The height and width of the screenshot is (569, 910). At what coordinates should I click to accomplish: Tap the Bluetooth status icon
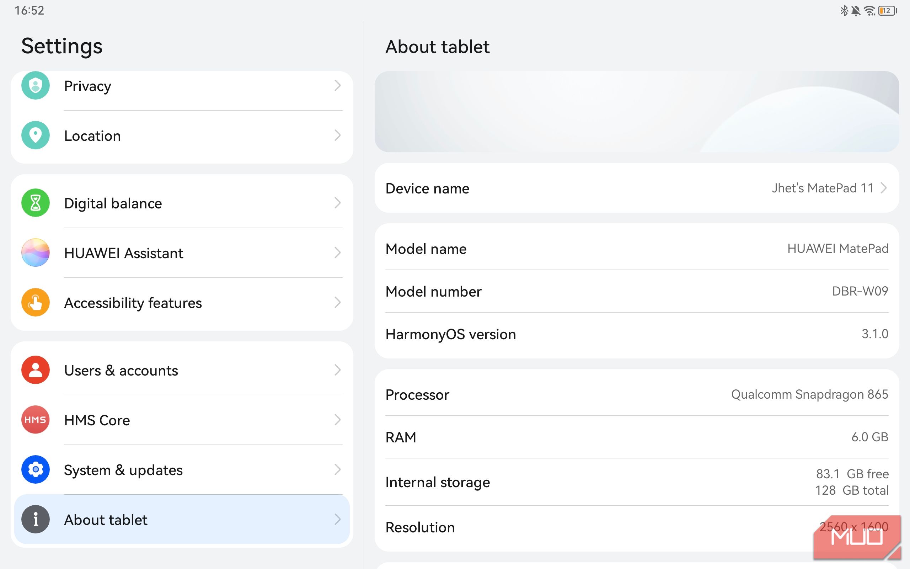point(844,11)
